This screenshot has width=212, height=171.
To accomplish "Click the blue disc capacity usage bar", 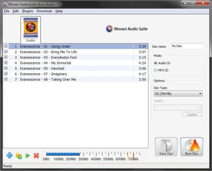I will point(63,154).
